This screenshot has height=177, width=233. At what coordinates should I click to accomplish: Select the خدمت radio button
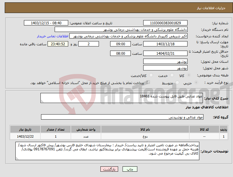pos(172,75)
